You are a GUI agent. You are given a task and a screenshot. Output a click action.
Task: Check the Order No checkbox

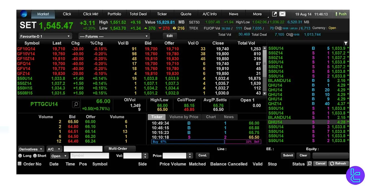pyautogui.click(x=19, y=164)
